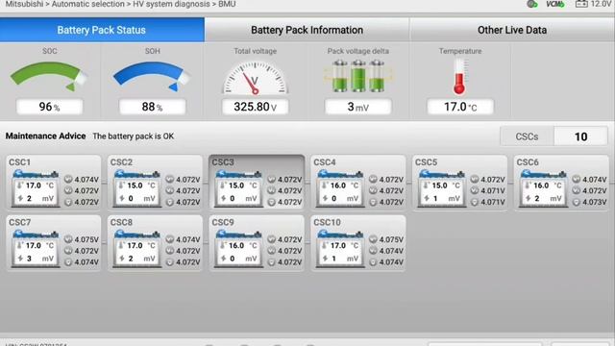Select the 88 % SOH value
The height and width of the screenshot is (346, 615).
152,107
